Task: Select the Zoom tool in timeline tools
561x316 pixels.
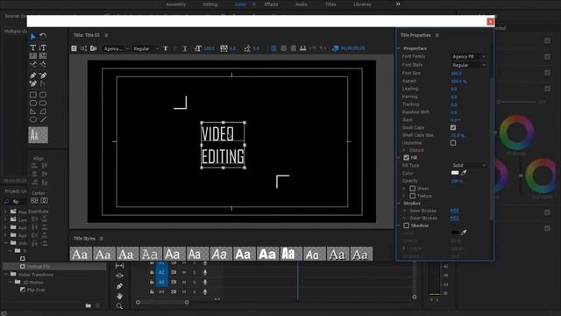Action: pos(119,305)
